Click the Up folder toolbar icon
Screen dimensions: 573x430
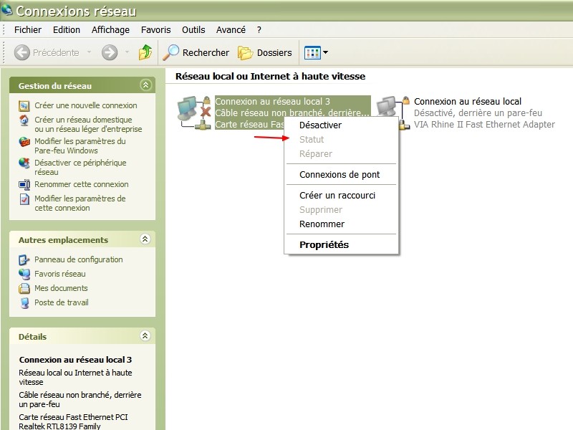click(145, 52)
